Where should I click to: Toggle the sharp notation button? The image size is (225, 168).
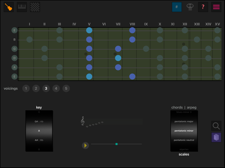[x=177, y=7]
